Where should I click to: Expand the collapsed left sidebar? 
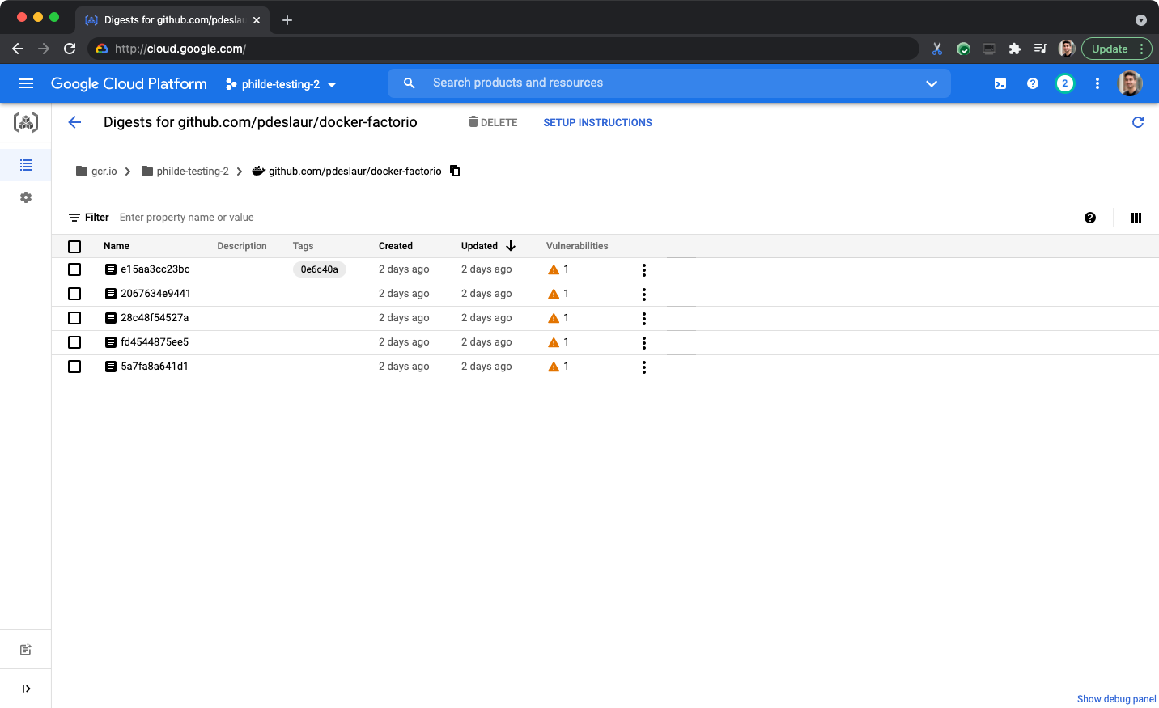click(26, 689)
